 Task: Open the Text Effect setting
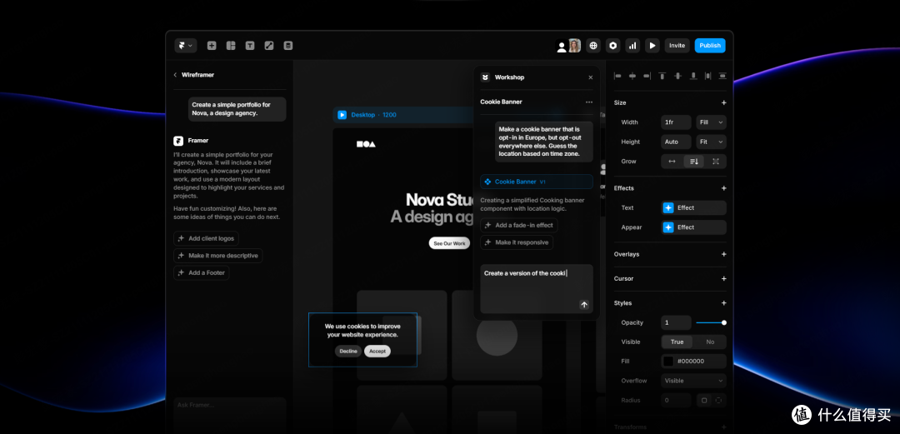coord(694,207)
